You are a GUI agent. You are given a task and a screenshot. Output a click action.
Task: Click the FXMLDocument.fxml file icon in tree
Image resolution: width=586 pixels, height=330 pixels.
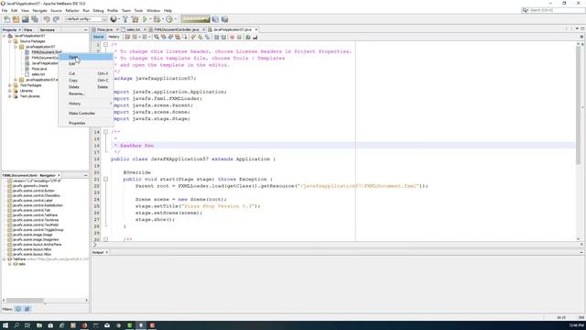[x=27, y=52]
